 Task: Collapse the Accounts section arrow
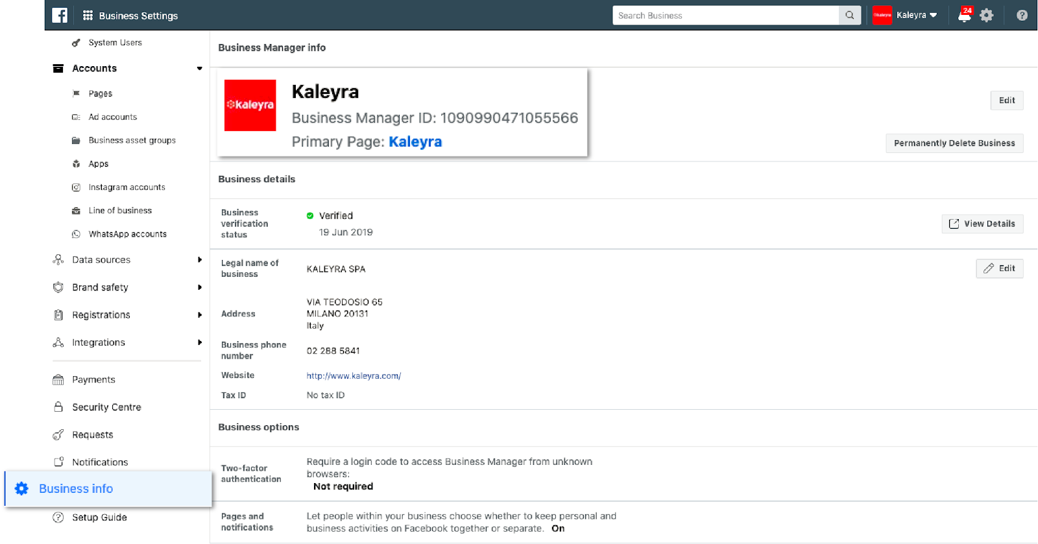199,68
